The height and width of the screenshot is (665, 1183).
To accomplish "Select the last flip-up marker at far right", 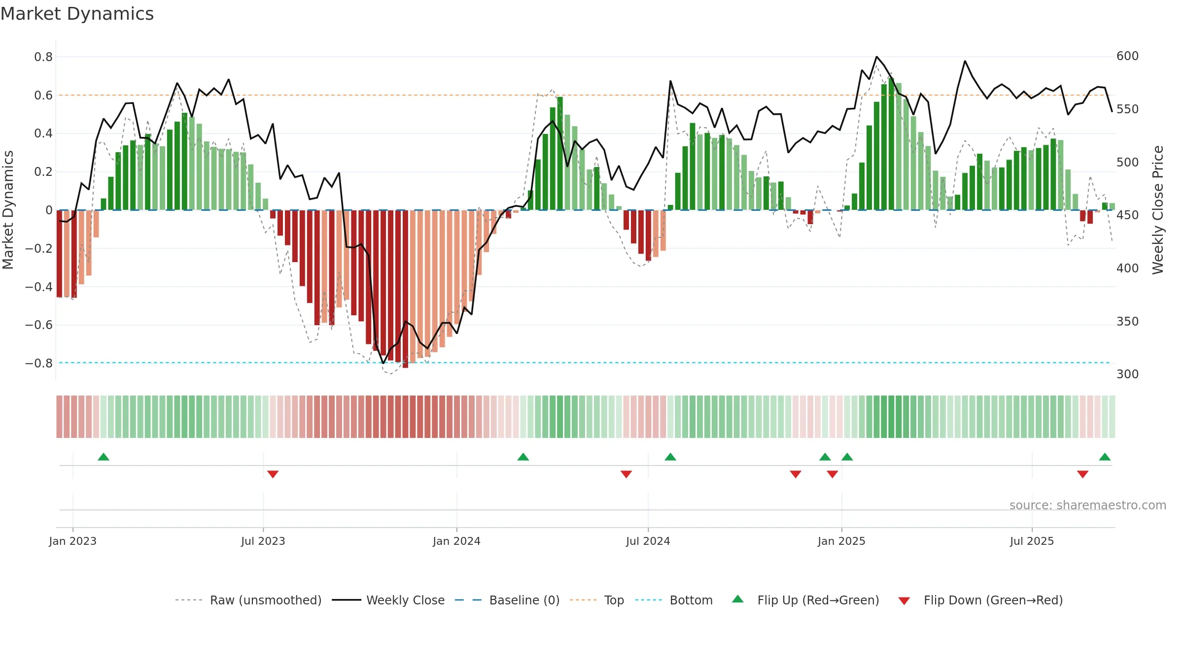I will pyautogui.click(x=1105, y=457).
